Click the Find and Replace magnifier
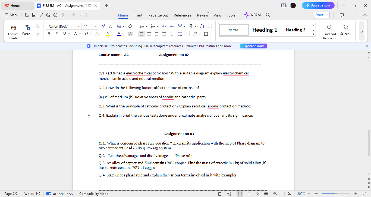The image size is (371, 197). (x=330, y=32)
